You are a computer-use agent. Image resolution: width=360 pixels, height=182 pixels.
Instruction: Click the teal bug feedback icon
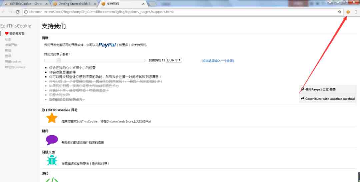click(52, 160)
